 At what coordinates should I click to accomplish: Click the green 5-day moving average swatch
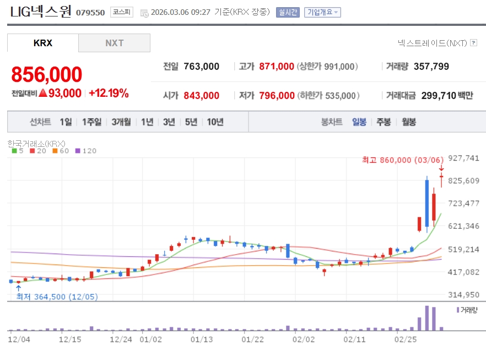point(14,151)
